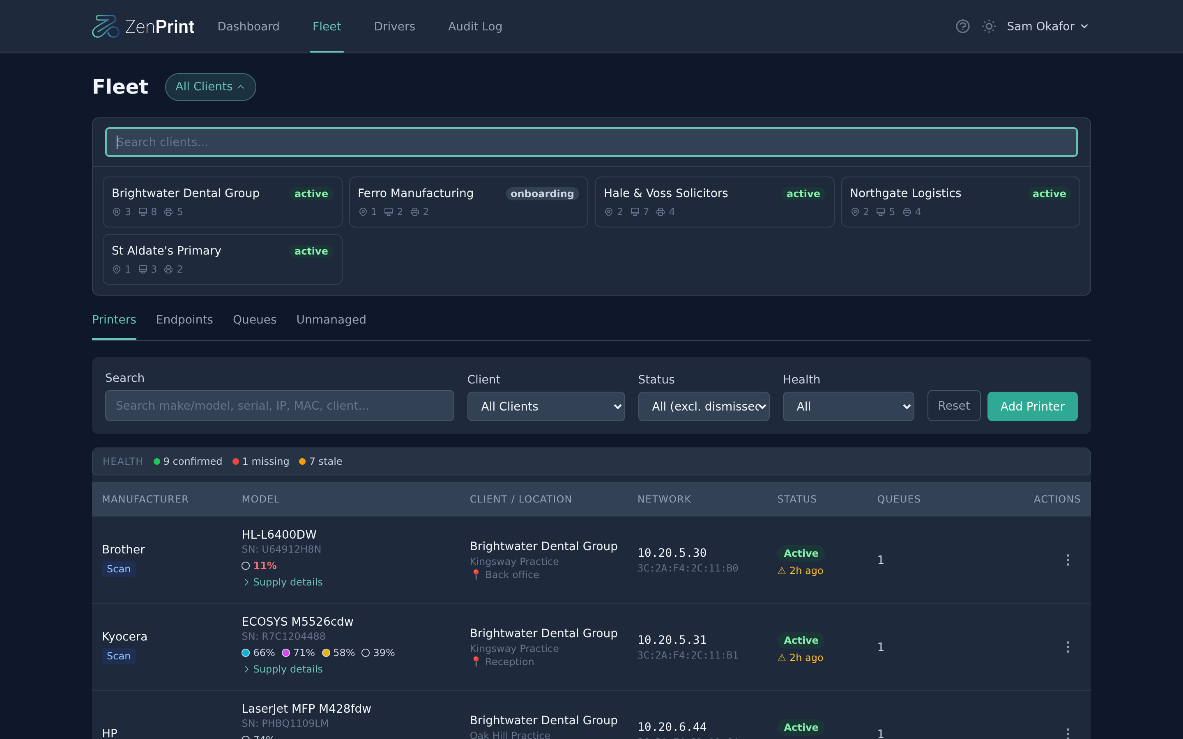Switch to the Endpoints tab
Image resolution: width=1183 pixels, height=739 pixels.
pos(184,320)
